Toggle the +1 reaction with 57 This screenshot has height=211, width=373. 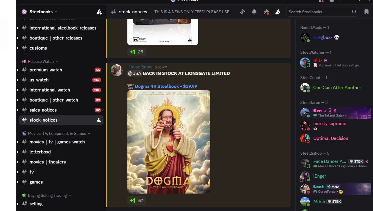pyautogui.click(x=137, y=201)
